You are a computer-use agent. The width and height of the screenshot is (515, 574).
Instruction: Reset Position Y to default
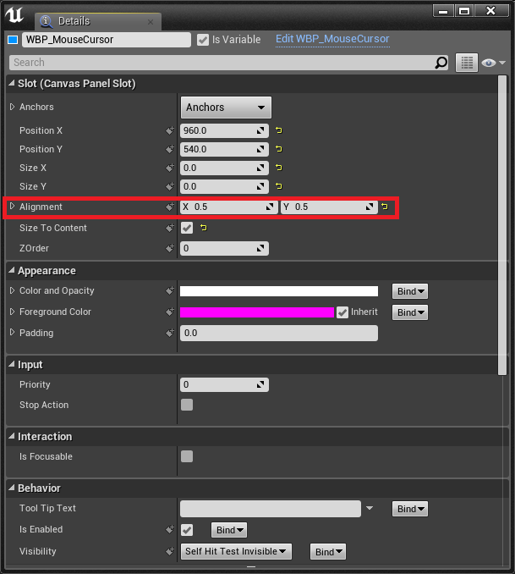(x=279, y=149)
